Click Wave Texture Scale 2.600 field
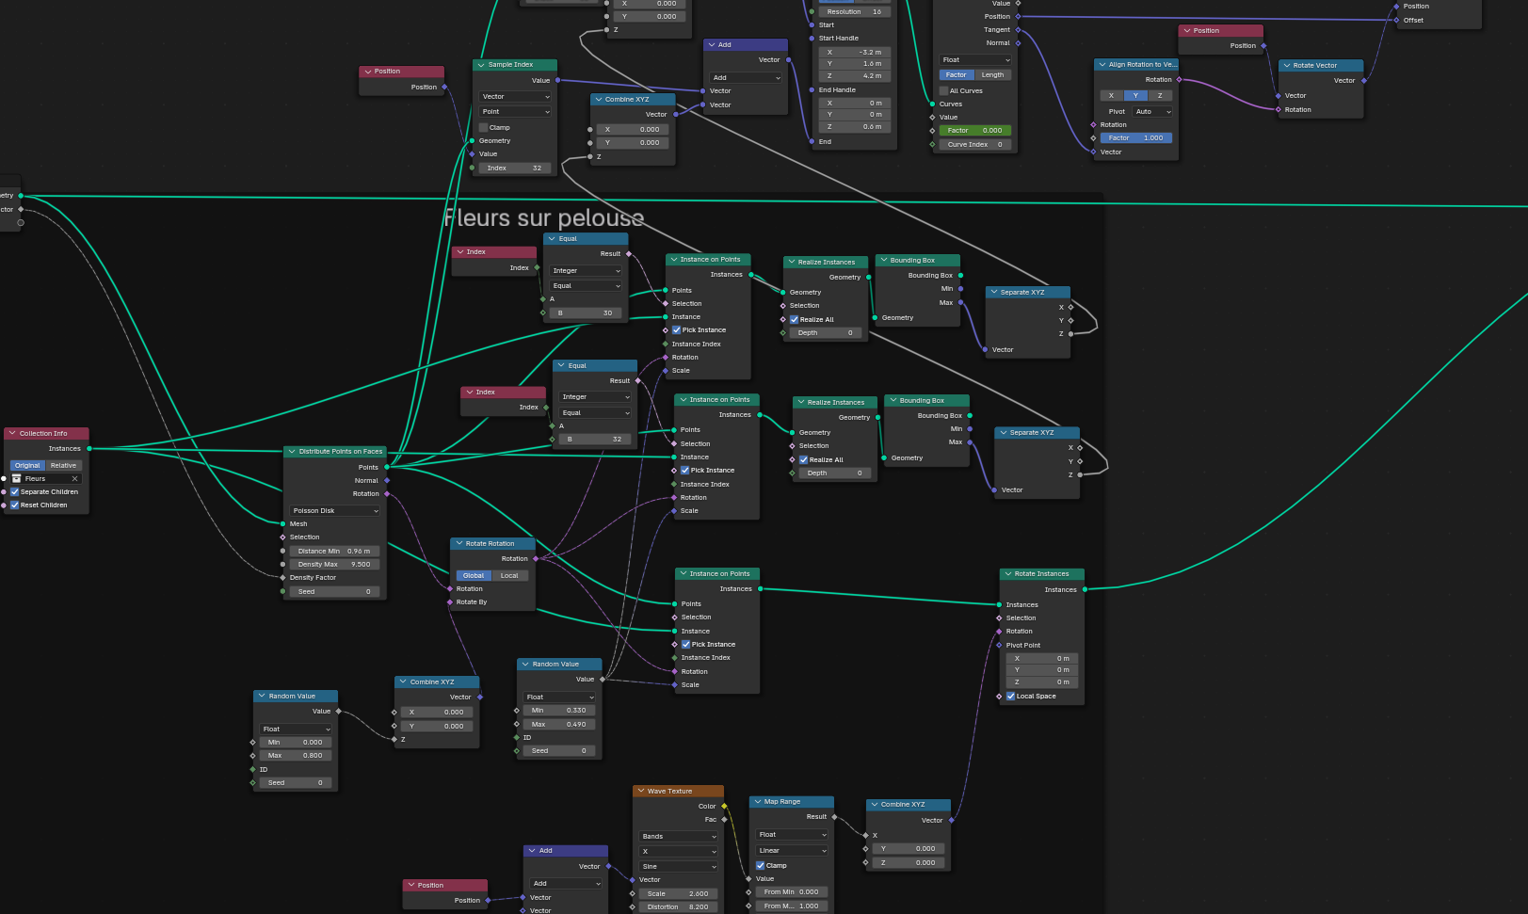The height and width of the screenshot is (914, 1528). click(x=678, y=893)
